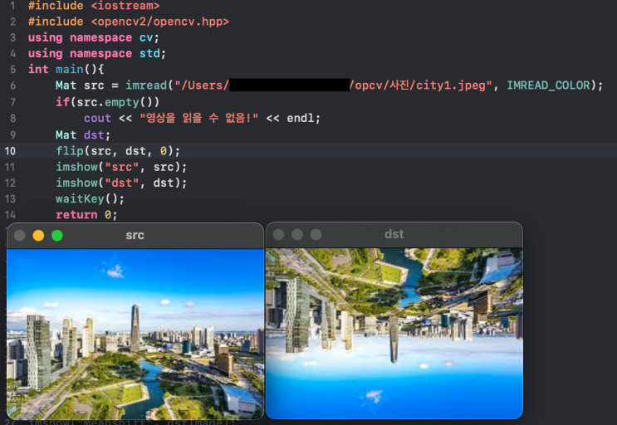Click the imread function name
This screenshot has width=617, height=425.
(x=146, y=85)
